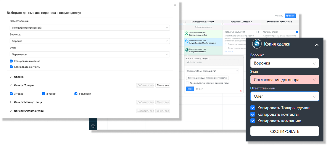Viewport: 327px width, 145px height.
Task: Uncheck Копировать контакты in the dialog
Action: click(11, 67)
